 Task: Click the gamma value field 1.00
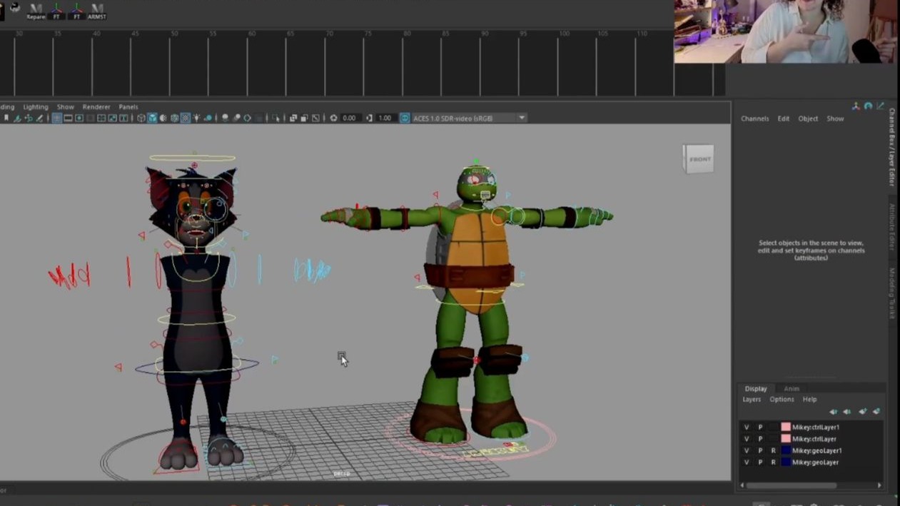pos(385,118)
